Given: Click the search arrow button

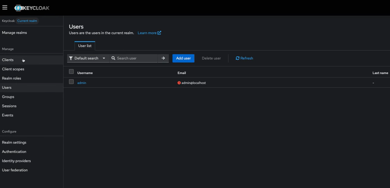Looking at the screenshot, I should pyautogui.click(x=163, y=58).
